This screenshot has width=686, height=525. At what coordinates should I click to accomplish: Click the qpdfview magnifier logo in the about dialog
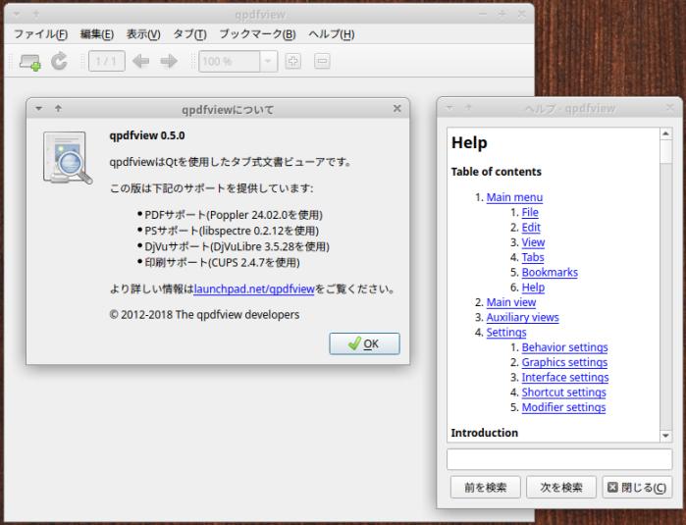68,158
